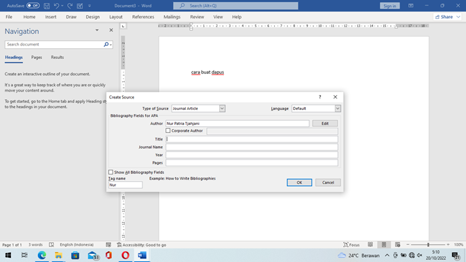The height and width of the screenshot is (262, 466).
Task: Click the Author input field
Action: pyautogui.click(x=237, y=124)
